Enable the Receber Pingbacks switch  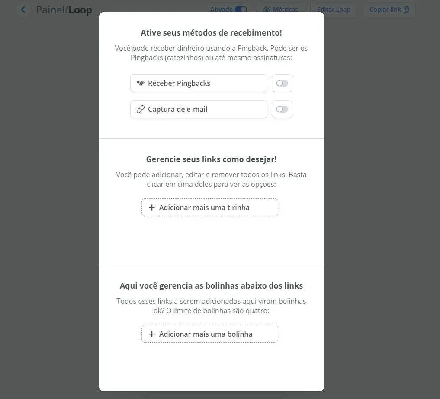click(x=282, y=83)
